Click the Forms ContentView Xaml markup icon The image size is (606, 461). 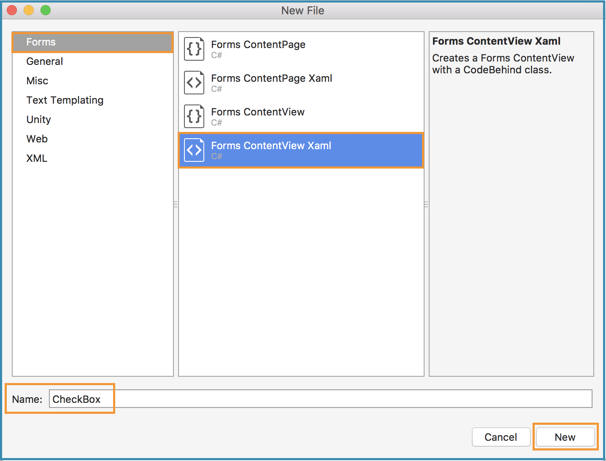194,150
